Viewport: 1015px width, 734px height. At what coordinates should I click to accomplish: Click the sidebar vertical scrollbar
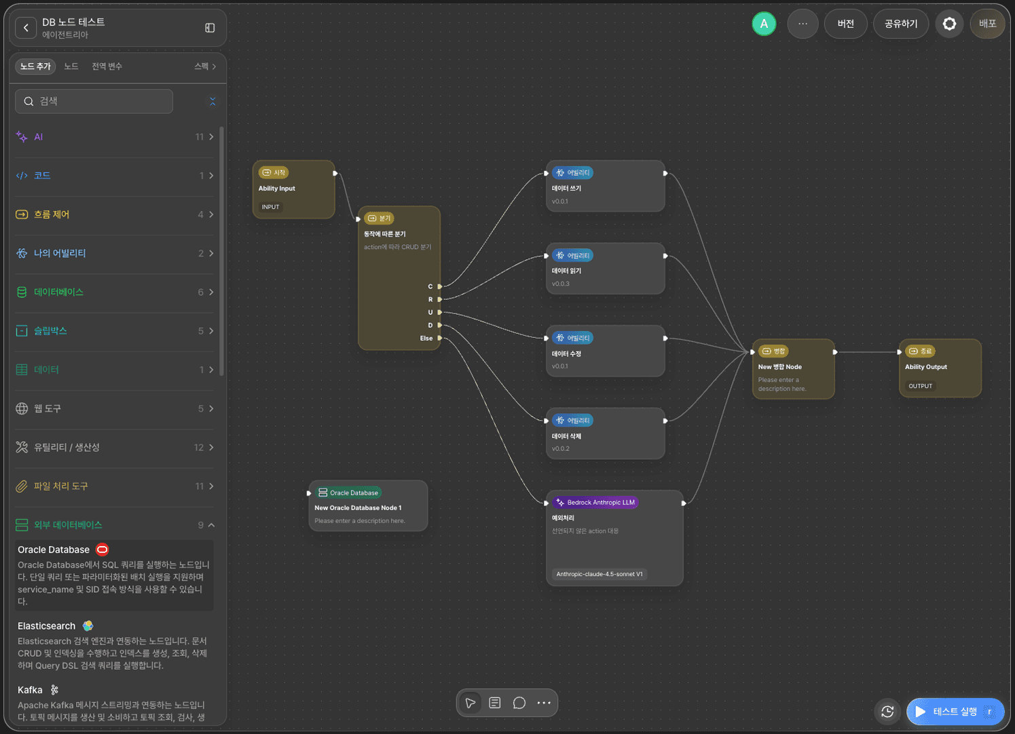tap(221, 251)
